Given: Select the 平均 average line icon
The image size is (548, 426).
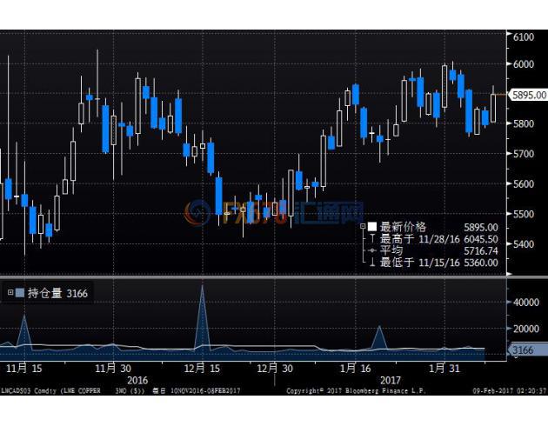Looking at the screenshot, I should 371,250.
